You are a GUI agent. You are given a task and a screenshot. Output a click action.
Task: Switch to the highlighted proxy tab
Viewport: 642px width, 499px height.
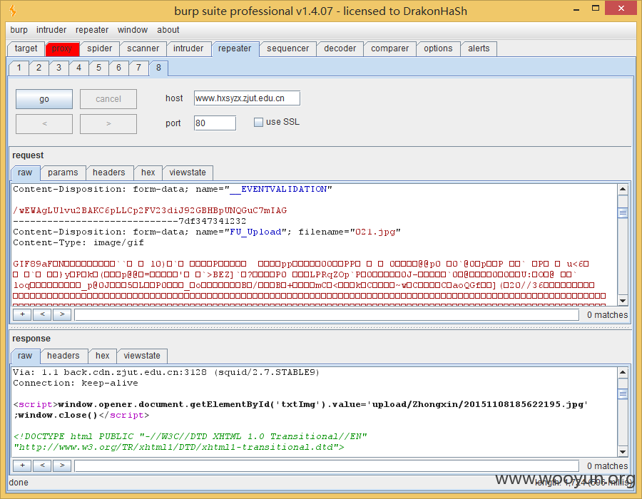point(62,48)
